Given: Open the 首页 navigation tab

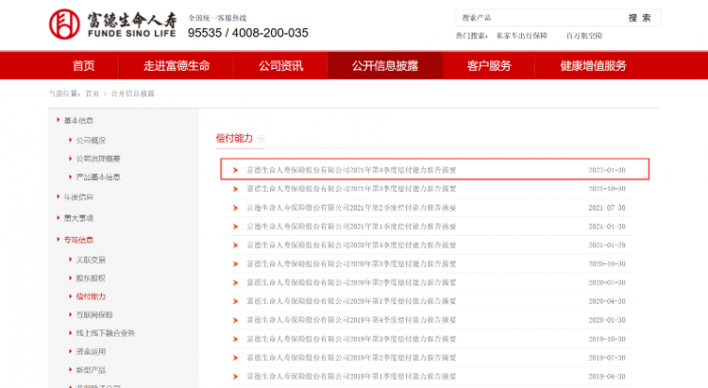Looking at the screenshot, I should [x=84, y=66].
